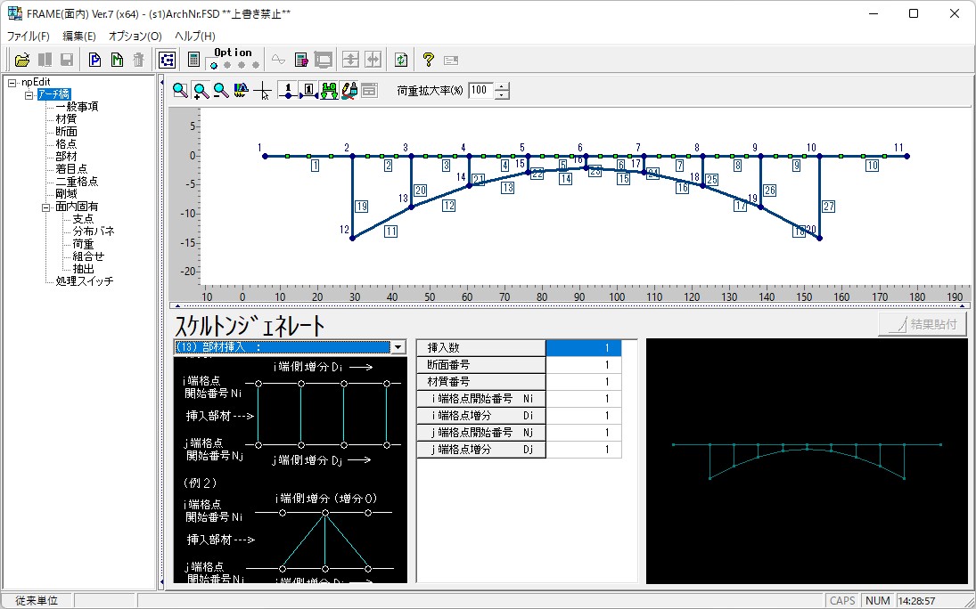Click the grayed window panel icon
The height and width of the screenshot is (609, 976).
pos(370,91)
